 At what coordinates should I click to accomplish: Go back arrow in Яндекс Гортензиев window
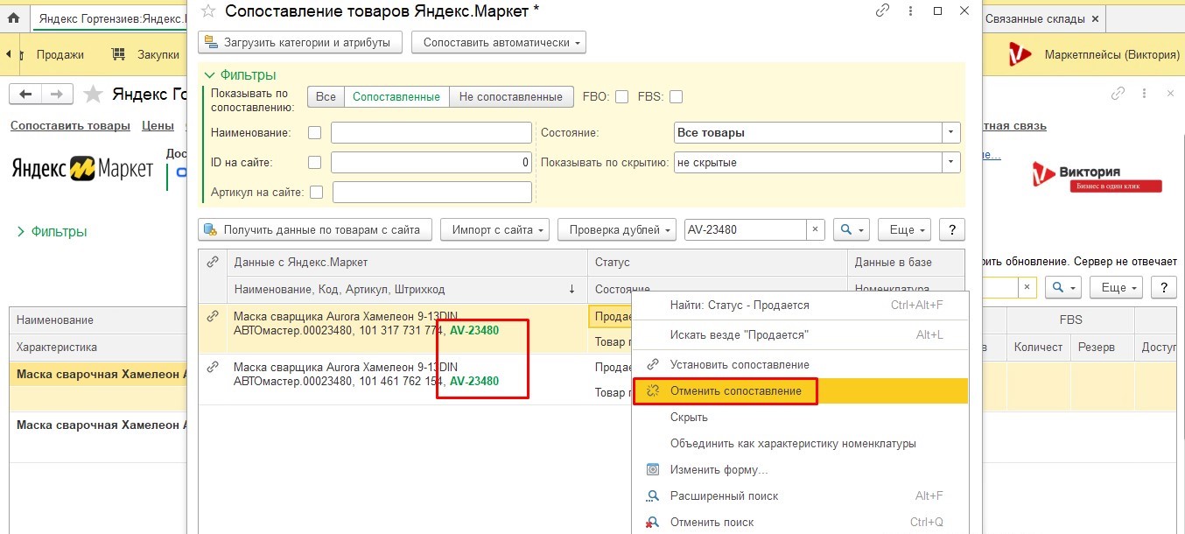coord(25,95)
